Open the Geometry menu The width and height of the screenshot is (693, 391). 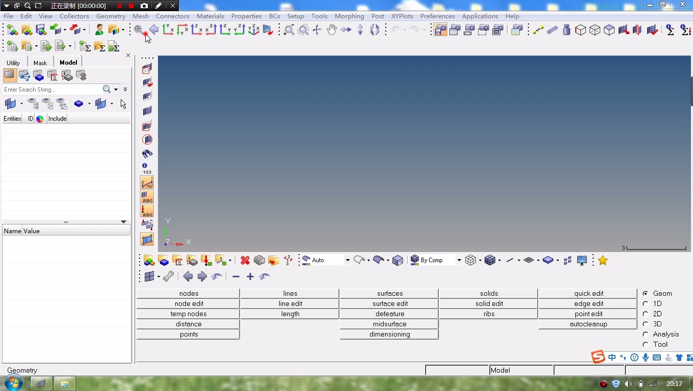[111, 16]
